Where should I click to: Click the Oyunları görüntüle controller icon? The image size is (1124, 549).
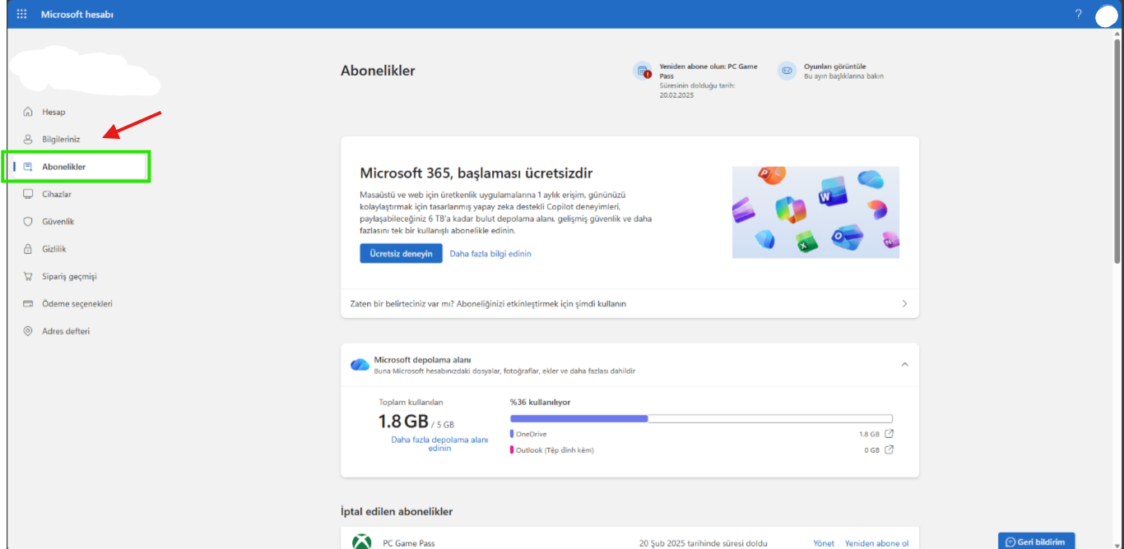point(787,71)
